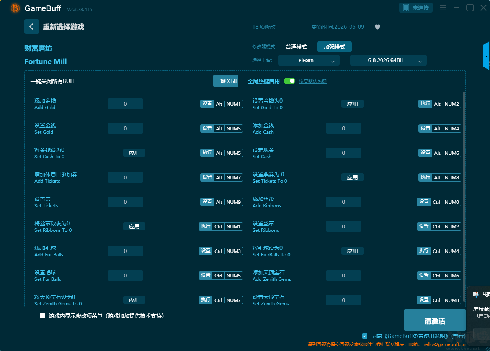Screen dimensions: 490x351
Task: Click 设置 hotkey for Set Cash Alt NUM6
Action: 425,153
